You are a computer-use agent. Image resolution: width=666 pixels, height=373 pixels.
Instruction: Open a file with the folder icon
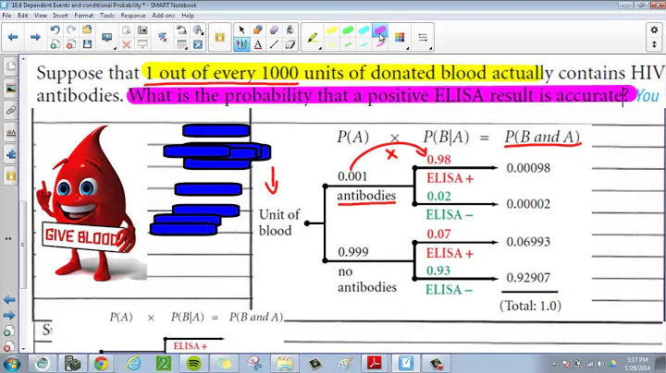(x=87, y=30)
